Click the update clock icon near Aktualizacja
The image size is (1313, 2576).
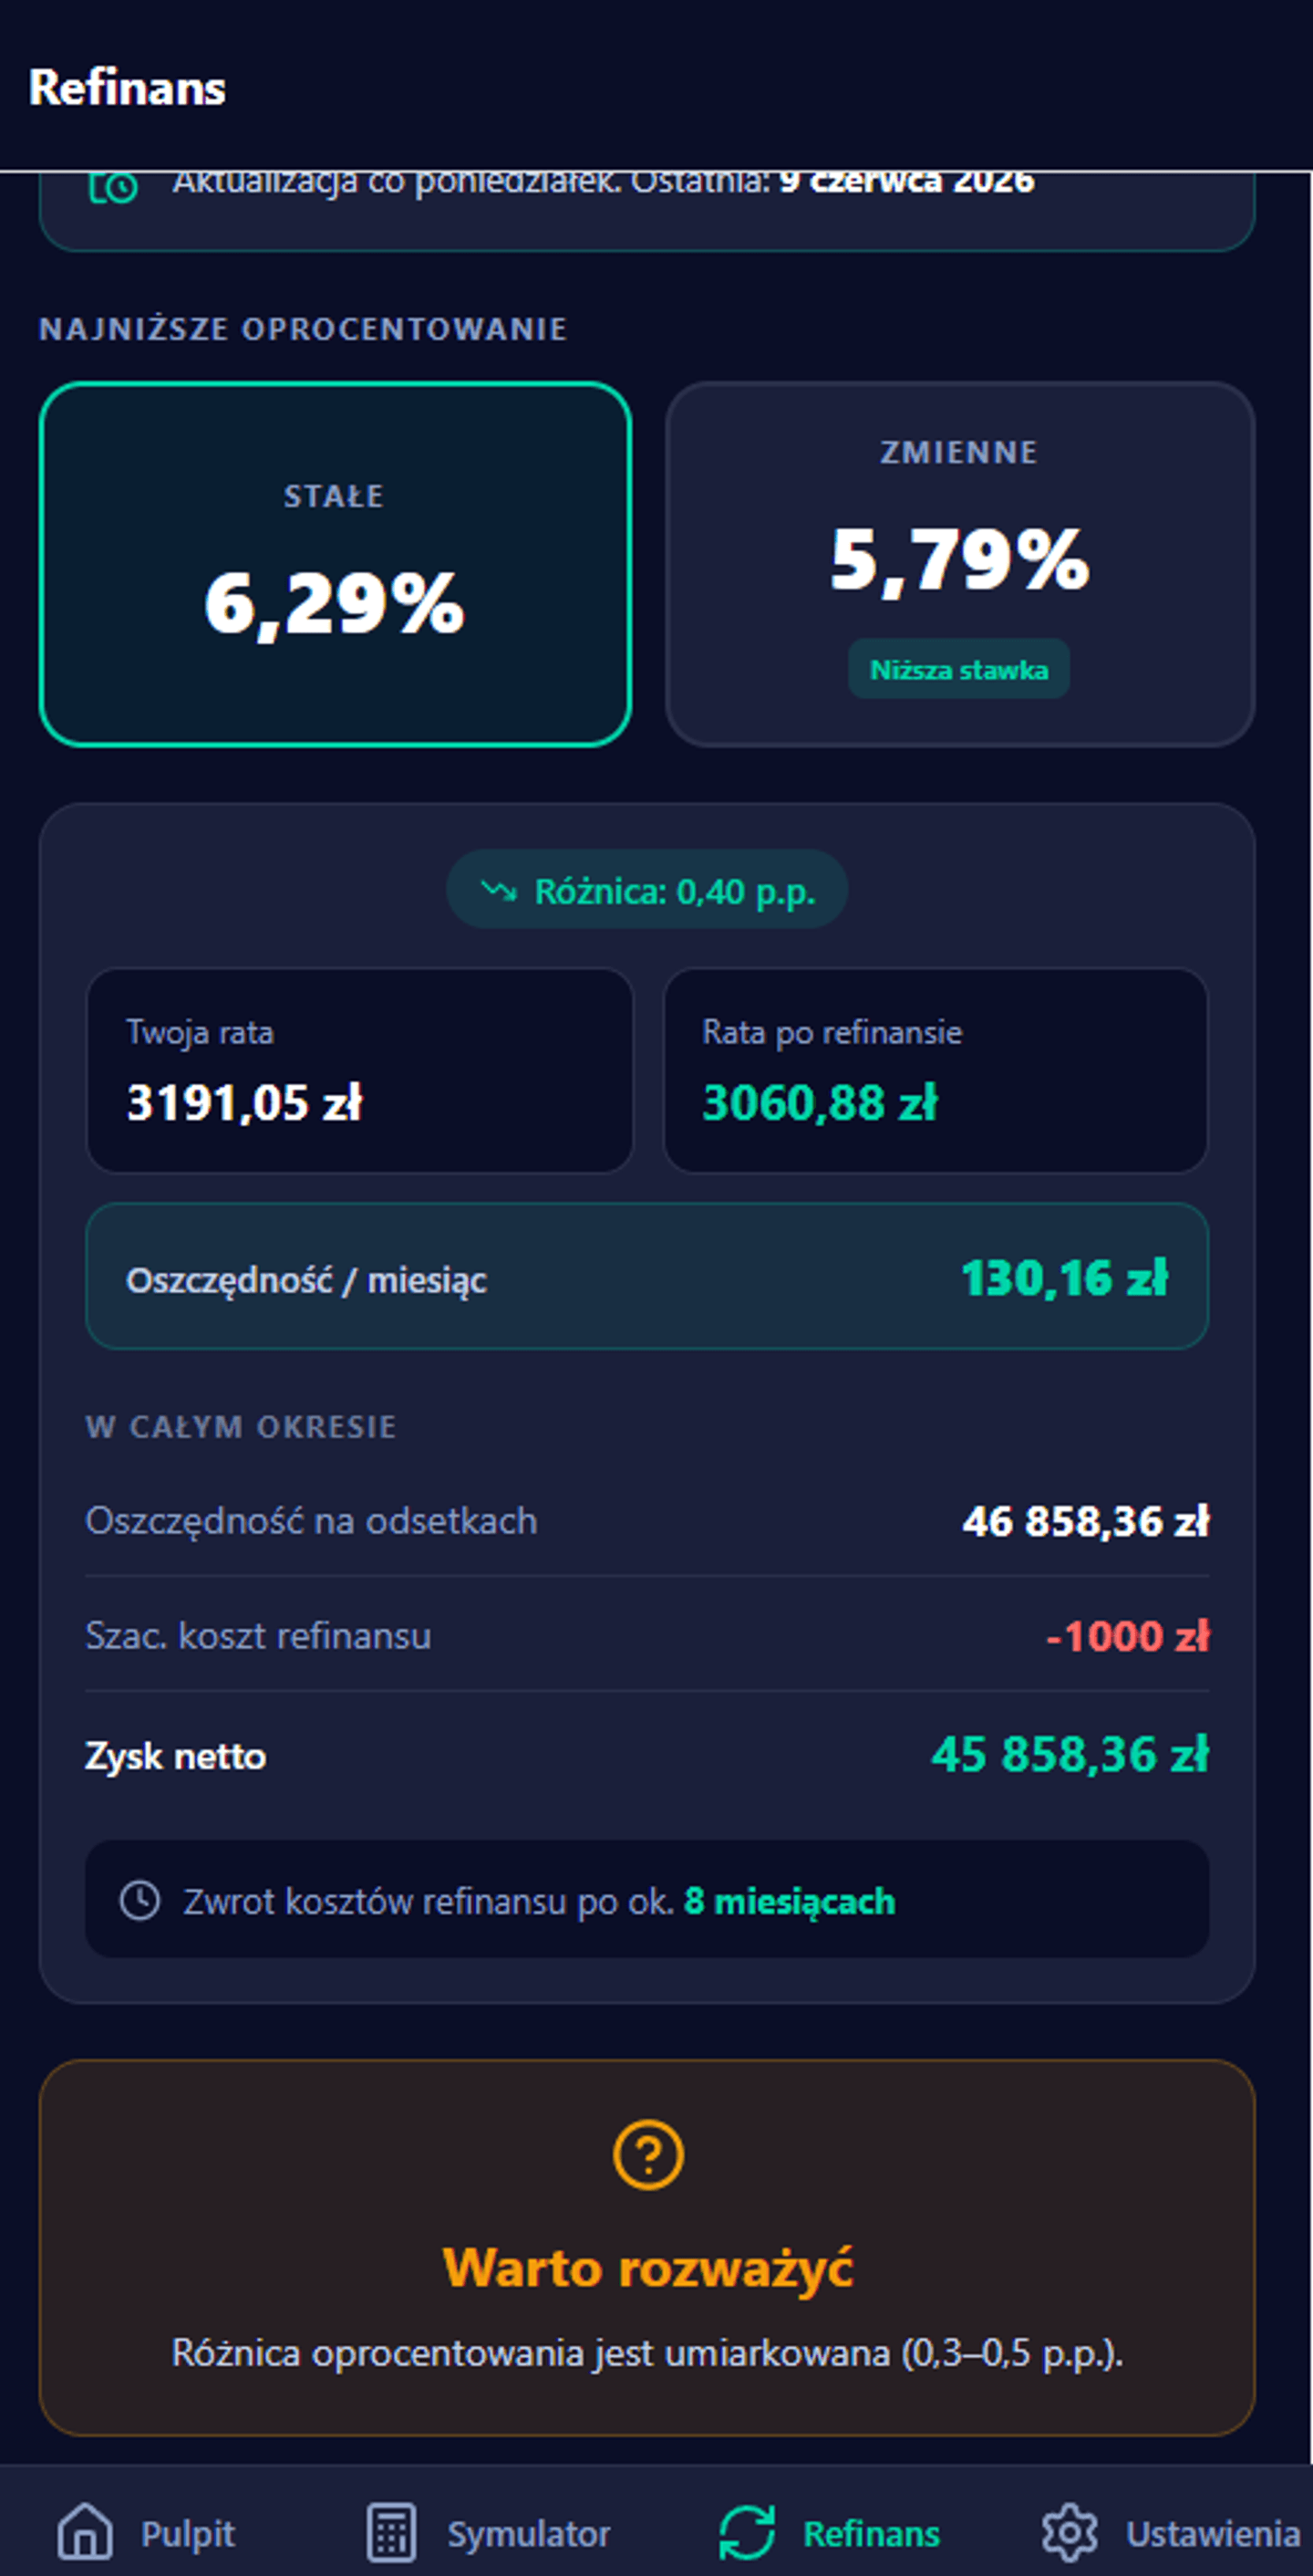[x=113, y=187]
